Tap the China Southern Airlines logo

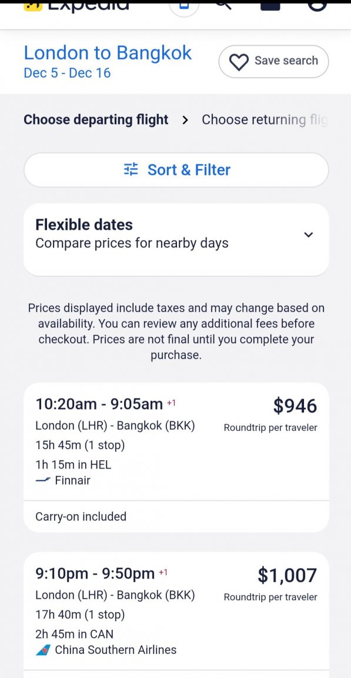[43, 650]
